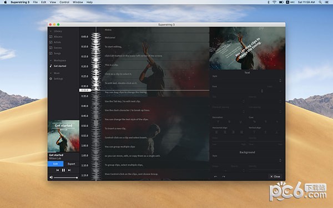
Task: Skip to previous track
Action: pyautogui.click(x=57, y=170)
